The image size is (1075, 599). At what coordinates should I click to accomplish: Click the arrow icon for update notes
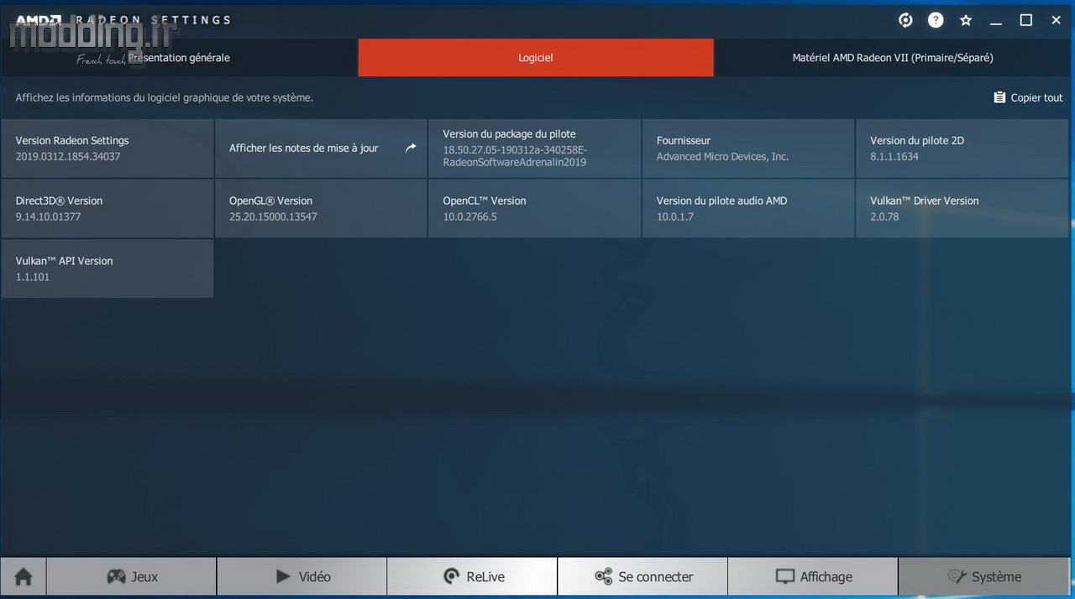(411, 148)
